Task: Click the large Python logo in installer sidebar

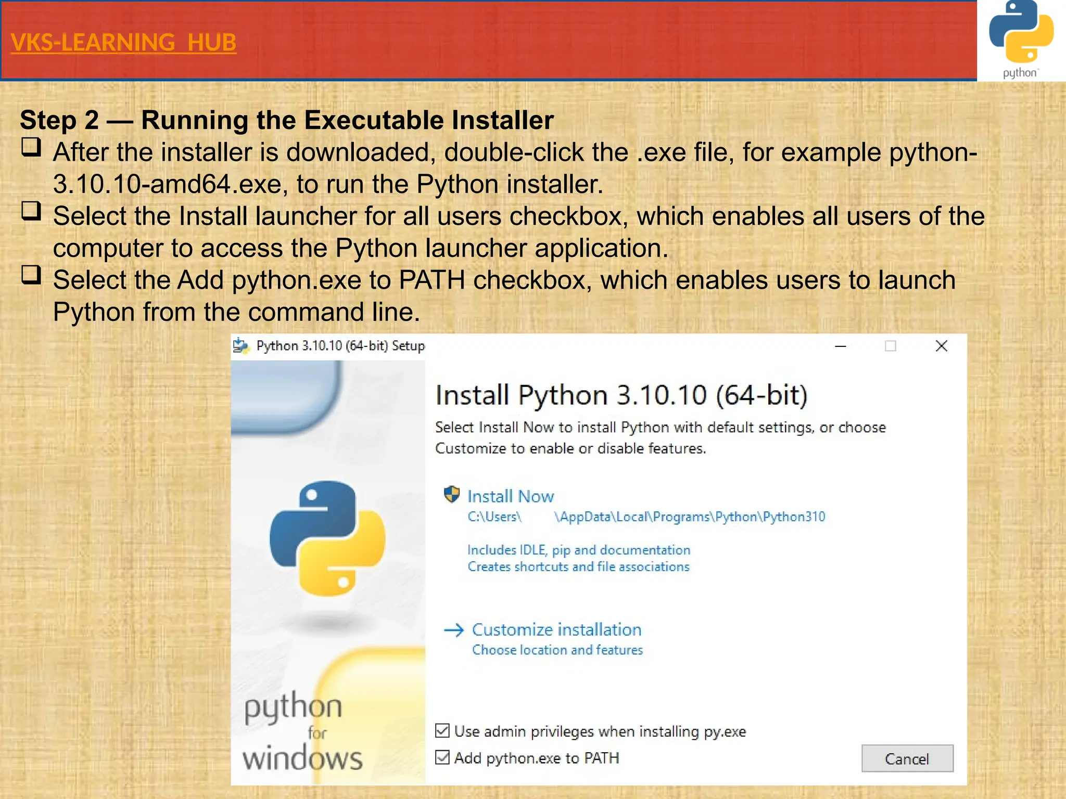Action: coord(327,538)
